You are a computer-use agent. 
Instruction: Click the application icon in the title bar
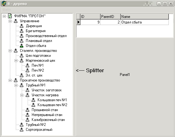pos(4,3)
